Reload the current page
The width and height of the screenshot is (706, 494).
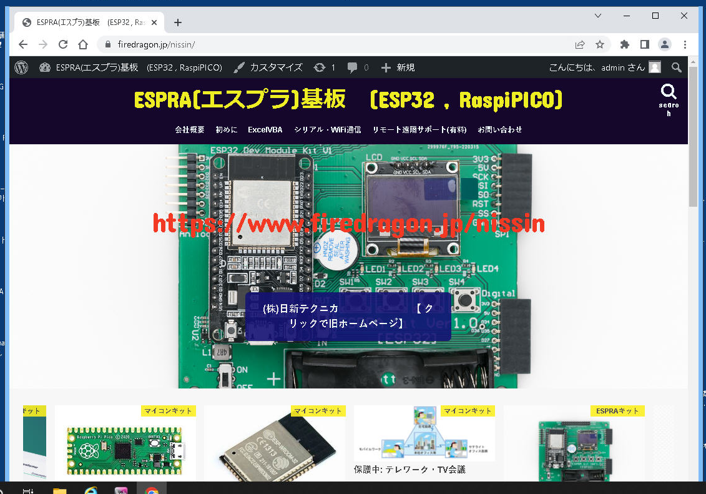point(63,44)
